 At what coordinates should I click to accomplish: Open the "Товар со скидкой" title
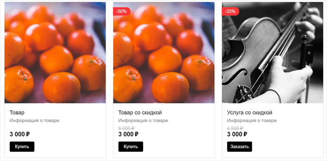[x=140, y=113]
